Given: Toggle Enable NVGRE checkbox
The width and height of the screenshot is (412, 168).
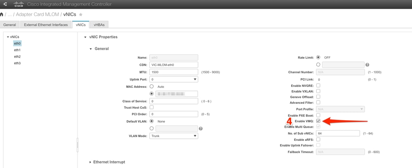Looking at the screenshot, I should click(x=318, y=85).
